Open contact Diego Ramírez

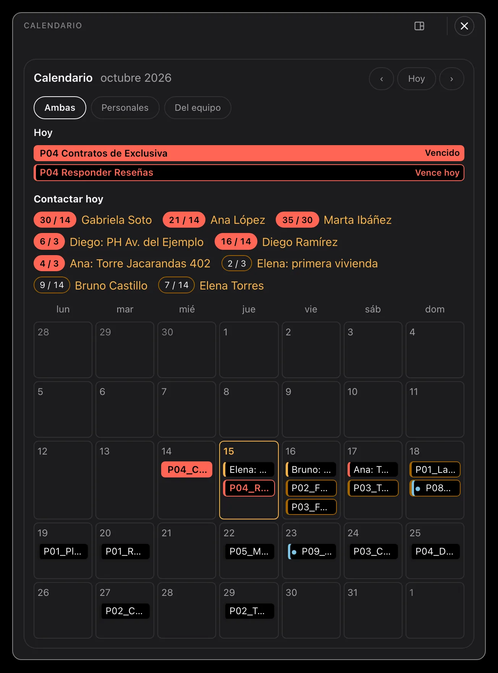(300, 242)
